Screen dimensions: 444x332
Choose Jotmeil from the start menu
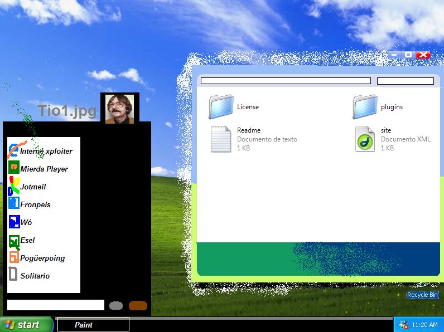point(33,187)
